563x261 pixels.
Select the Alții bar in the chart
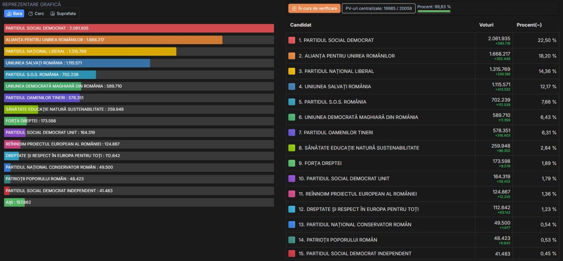(14, 202)
